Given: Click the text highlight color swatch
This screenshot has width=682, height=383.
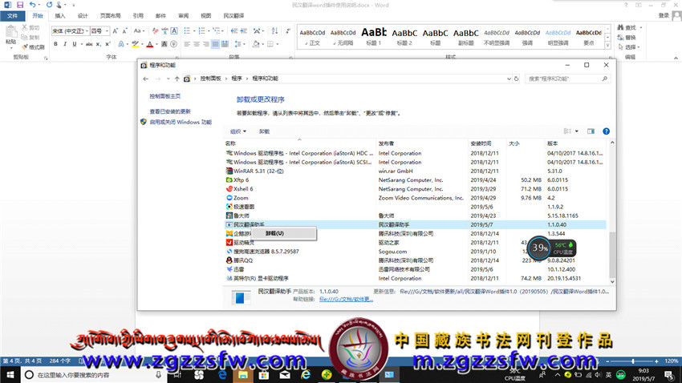Looking at the screenshot, I should tap(136, 44).
